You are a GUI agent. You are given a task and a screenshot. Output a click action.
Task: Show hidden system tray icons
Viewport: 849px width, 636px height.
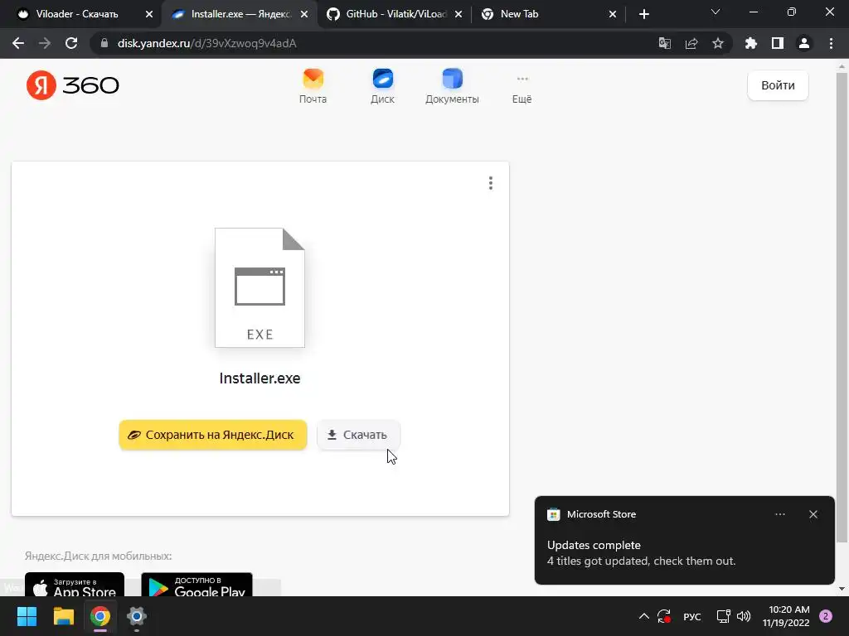point(643,616)
